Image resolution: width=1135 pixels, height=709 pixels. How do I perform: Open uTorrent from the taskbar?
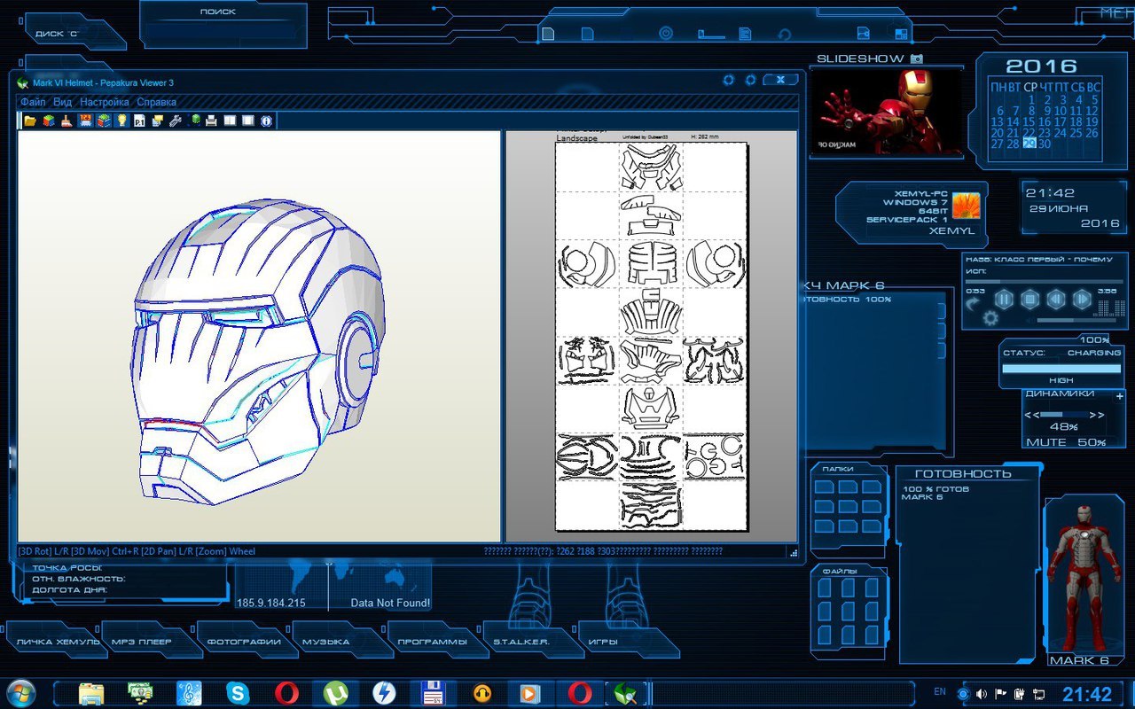point(335,693)
